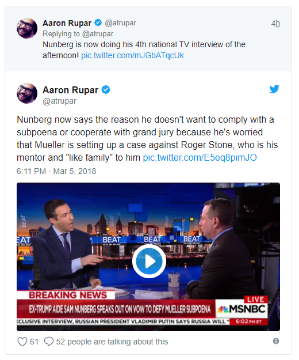Image resolution: width=299 pixels, height=360 pixels.
Task: Click the 4h timestamp
Action: coord(275,23)
